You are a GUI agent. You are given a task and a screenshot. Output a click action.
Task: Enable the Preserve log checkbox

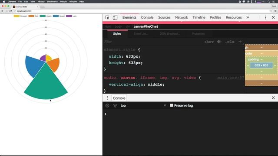pos(172,105)
